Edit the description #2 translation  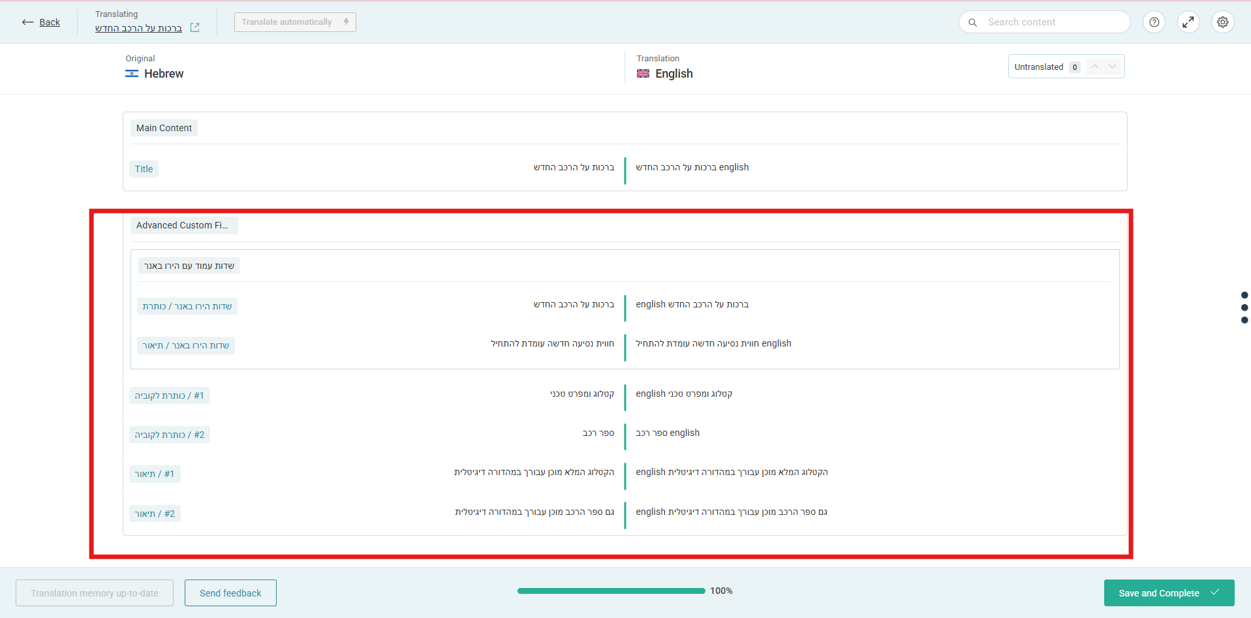pyautogui.click(x=732, y=512)
